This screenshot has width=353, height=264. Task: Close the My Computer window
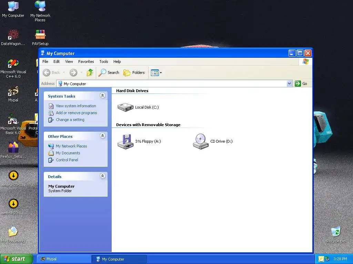308,53
